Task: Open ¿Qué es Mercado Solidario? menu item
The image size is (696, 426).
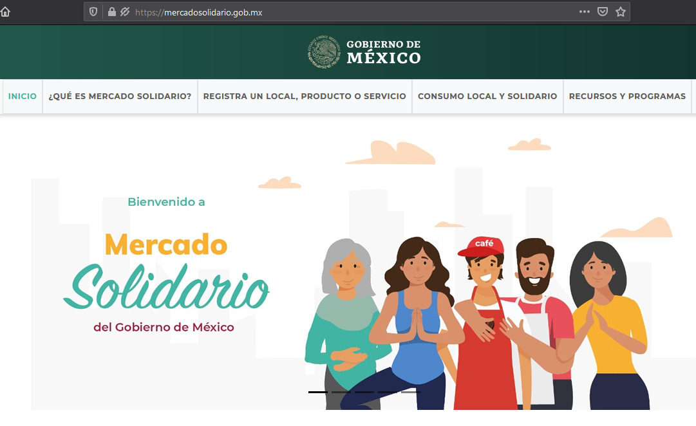Action: click(x=120, y=97)
